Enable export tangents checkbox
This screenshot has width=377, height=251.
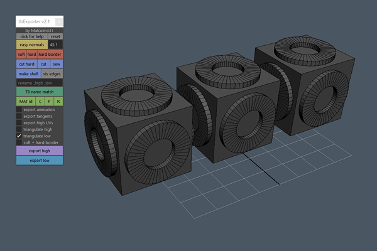coord(19,116)
